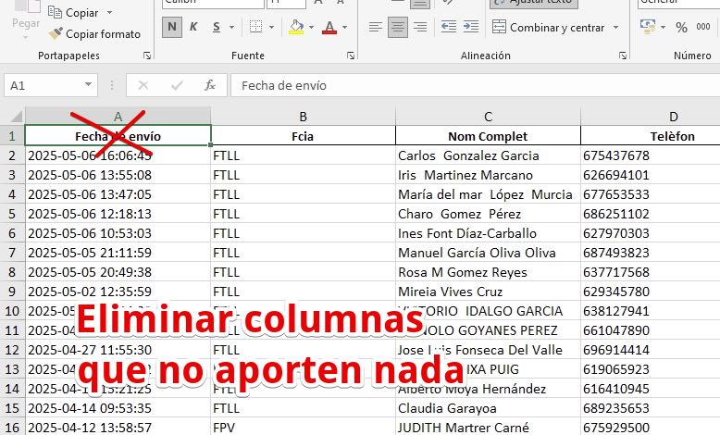Align text right

(x=420, y=27)
